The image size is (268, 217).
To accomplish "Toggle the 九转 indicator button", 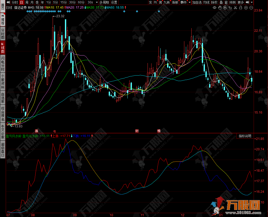I will pyautogui.click(x=167, y=2).
